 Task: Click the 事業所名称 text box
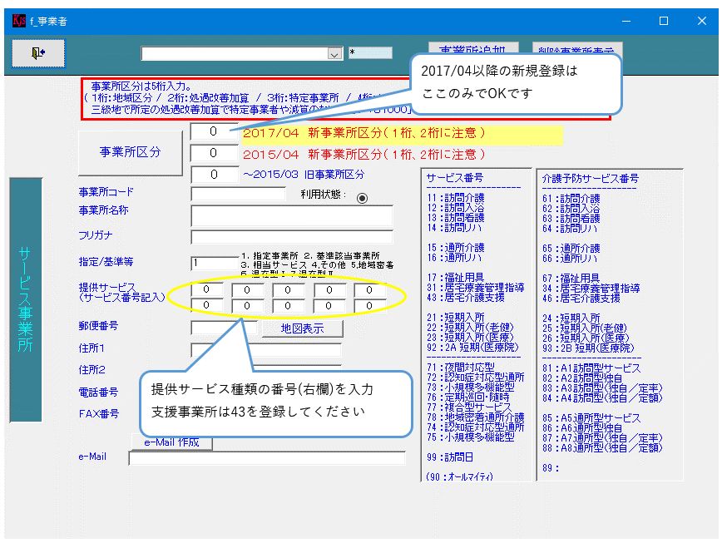291,215
